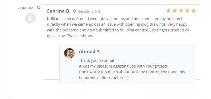This screenshot has height=99, width=211.
Task: Click the orange timeline circle marker
Action: 39,8
